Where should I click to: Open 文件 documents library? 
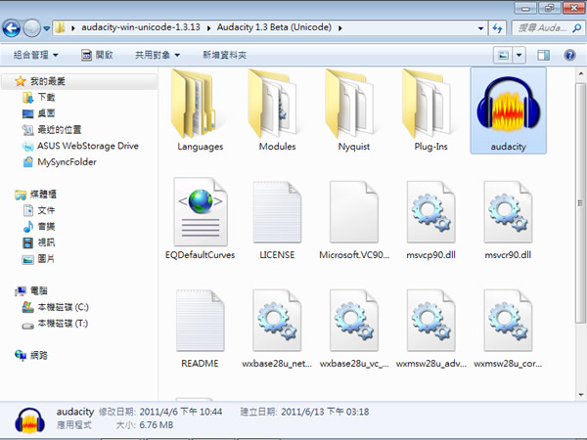pyautogui.click(x=39, y=210)
